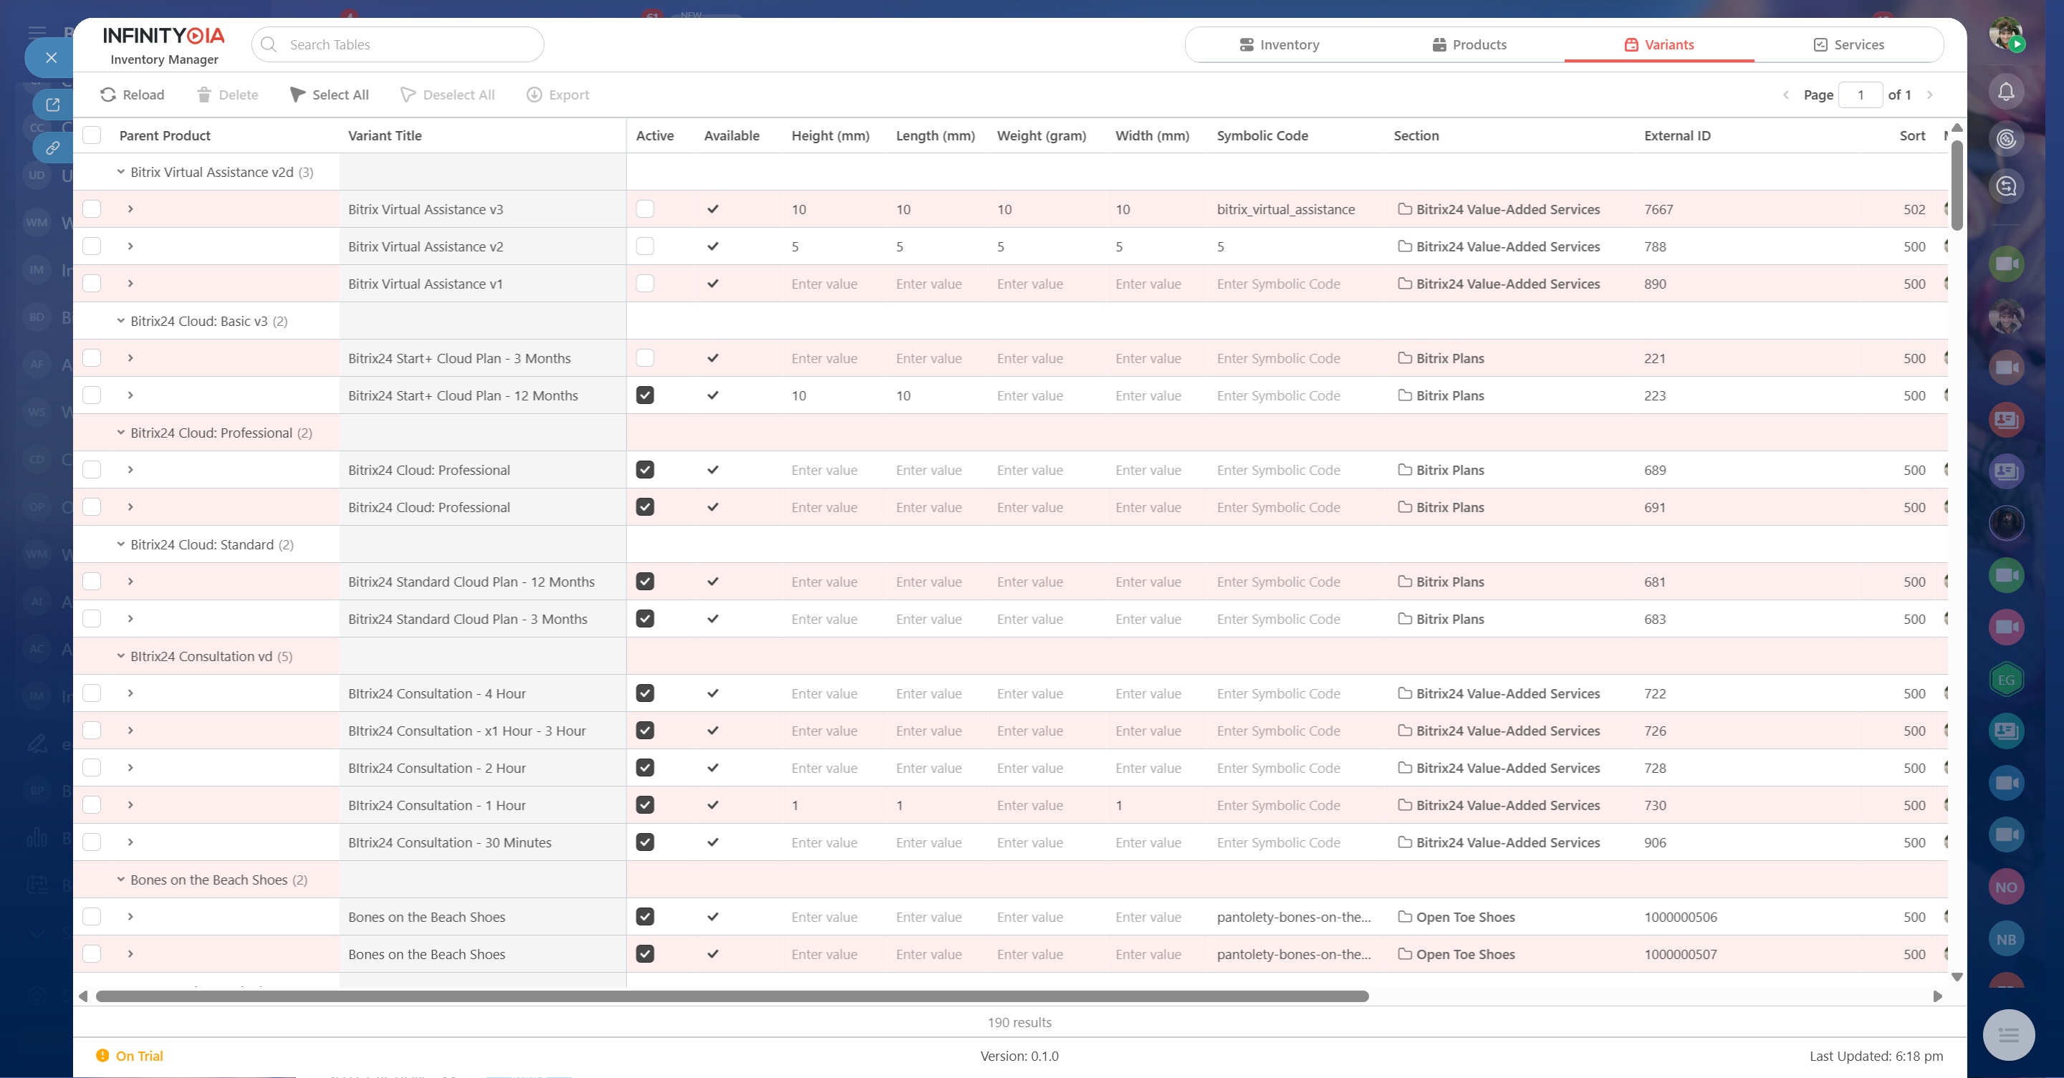Click the copy link icon on left

[x=53, y=148]
